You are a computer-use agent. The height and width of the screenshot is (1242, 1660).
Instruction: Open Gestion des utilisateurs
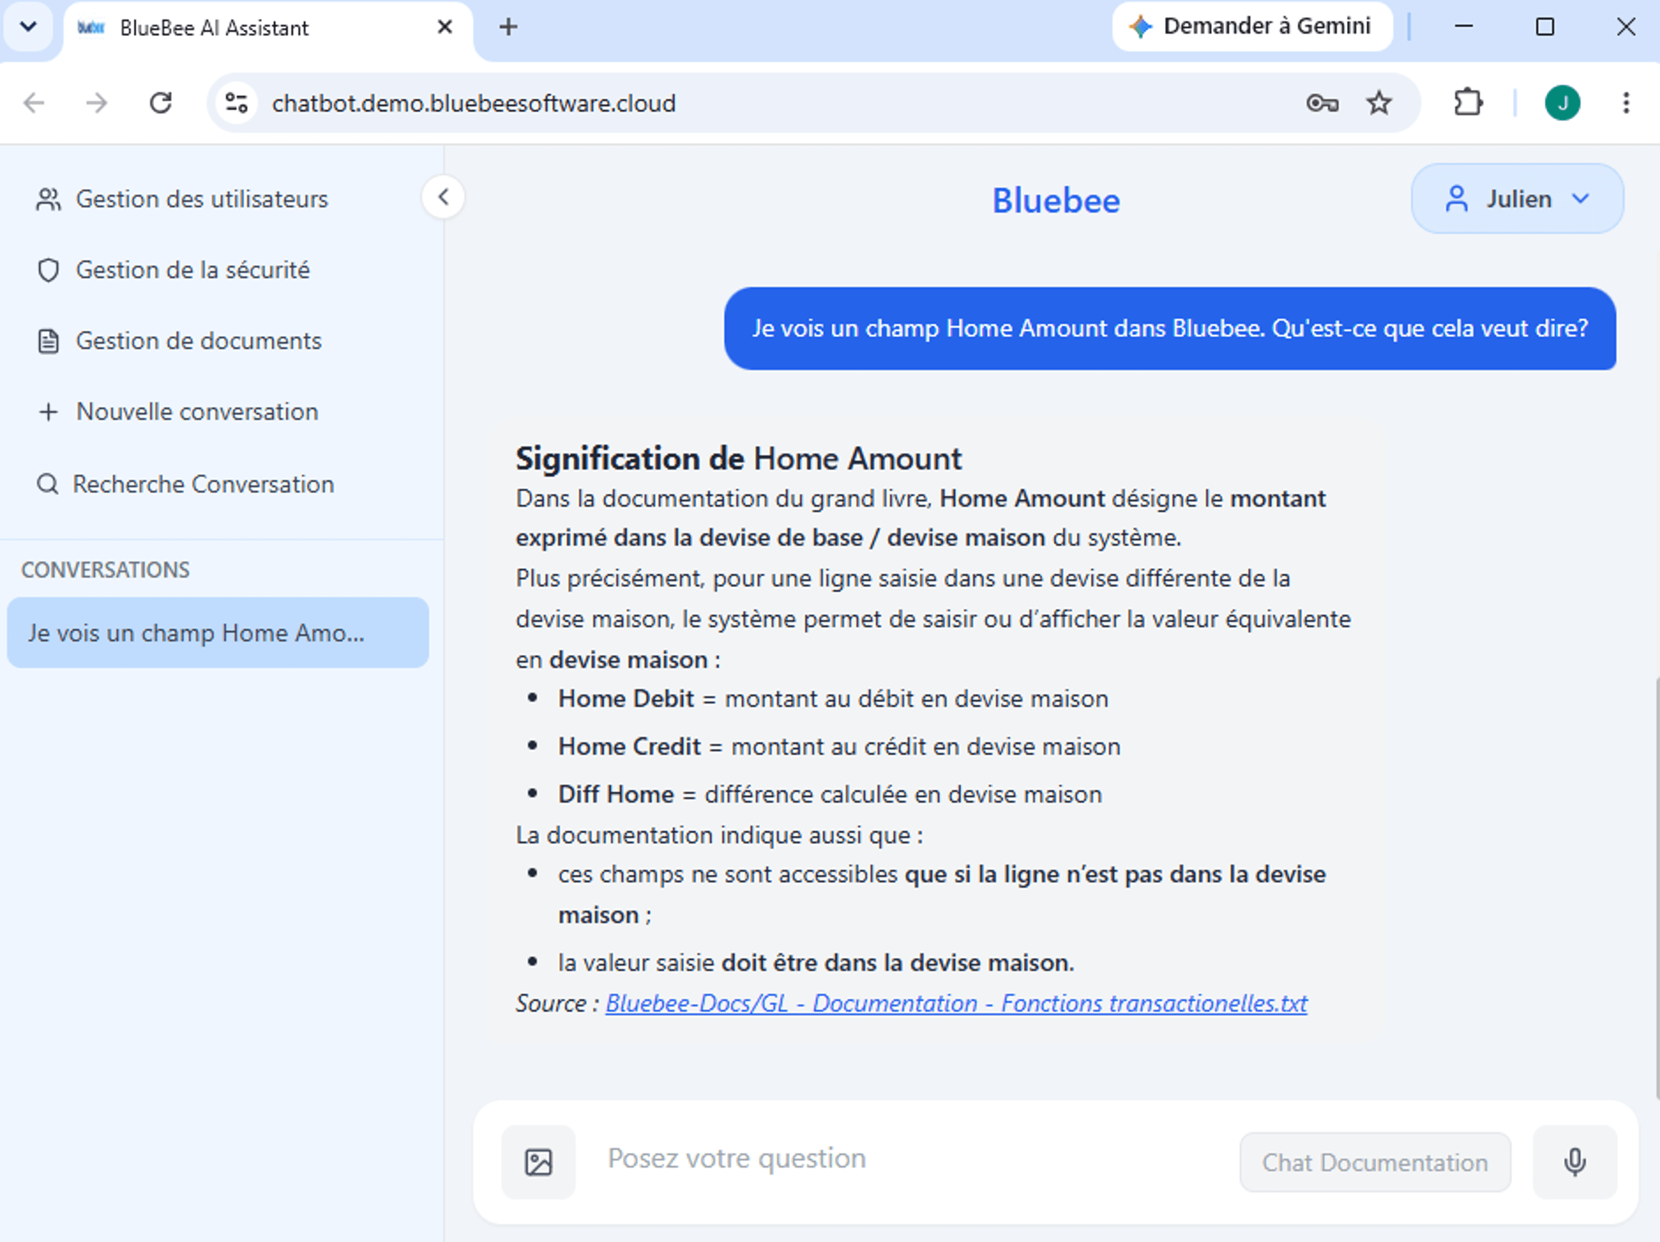tap(183, 199)
